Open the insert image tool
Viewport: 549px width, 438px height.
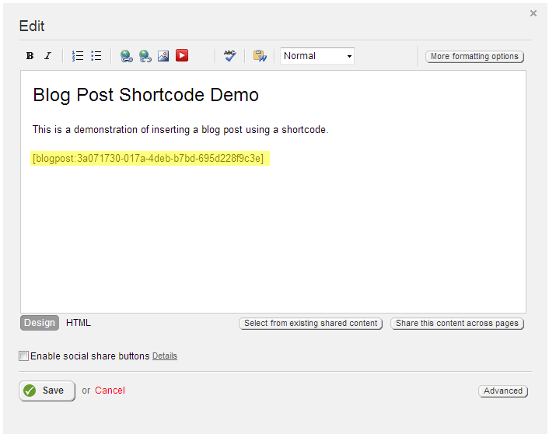[x=163, y=56]
